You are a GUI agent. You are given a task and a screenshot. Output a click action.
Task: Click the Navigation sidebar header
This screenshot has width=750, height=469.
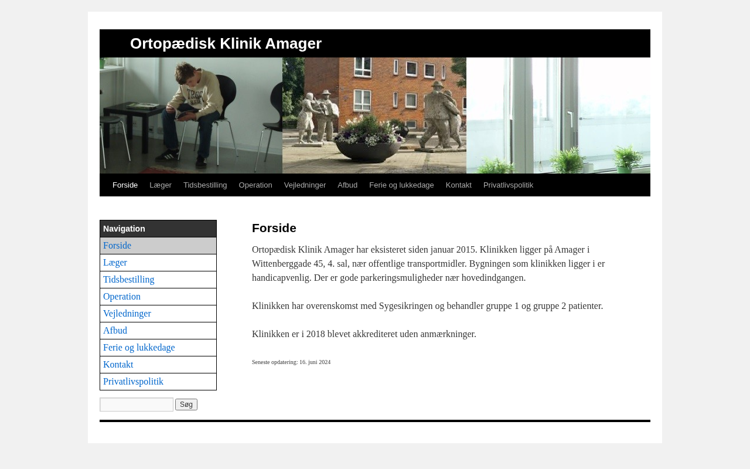pyautogui.click(x=158, y=229)
